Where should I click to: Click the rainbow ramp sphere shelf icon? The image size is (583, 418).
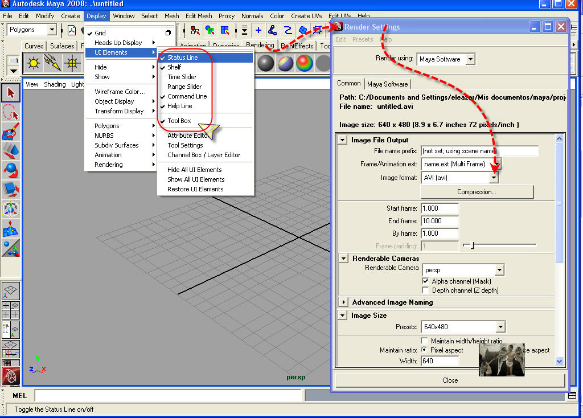tap(305, 63)
